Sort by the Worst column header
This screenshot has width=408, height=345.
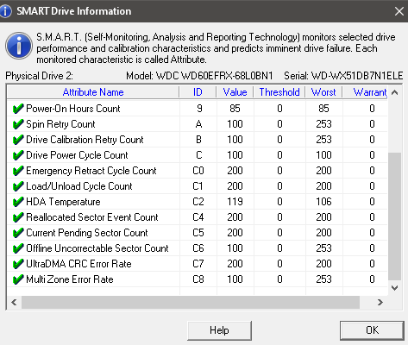323,92
